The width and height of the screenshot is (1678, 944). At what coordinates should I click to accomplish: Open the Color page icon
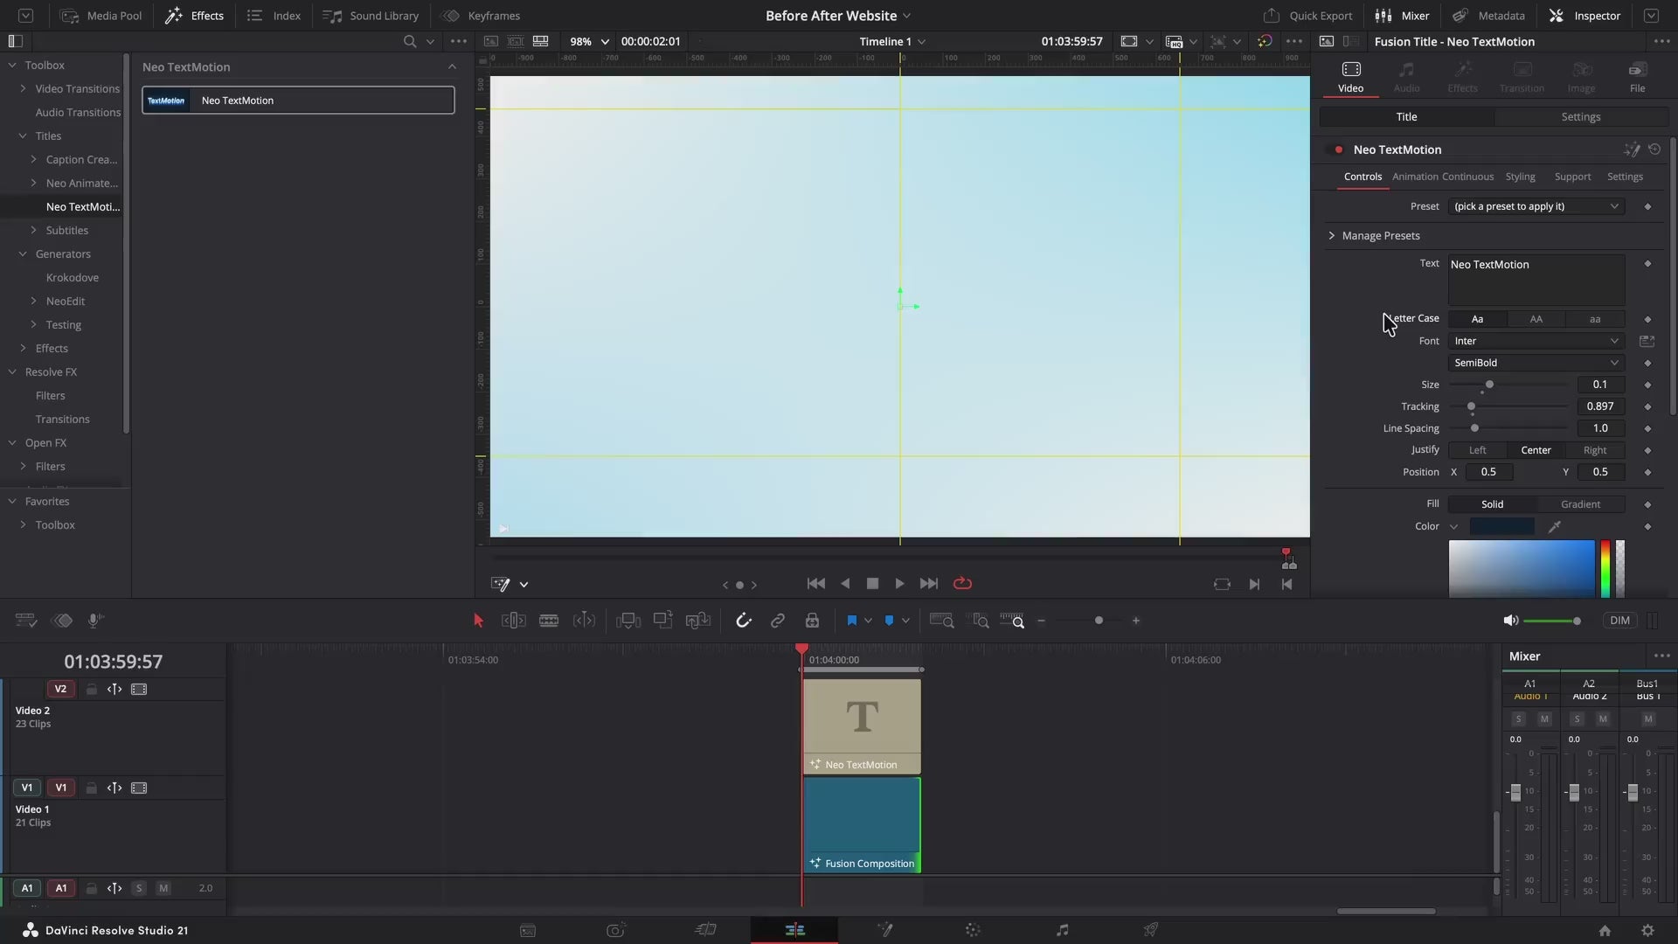[x=973, y=930]
